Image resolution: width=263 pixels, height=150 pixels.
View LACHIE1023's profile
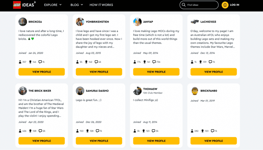click(214, 72)
